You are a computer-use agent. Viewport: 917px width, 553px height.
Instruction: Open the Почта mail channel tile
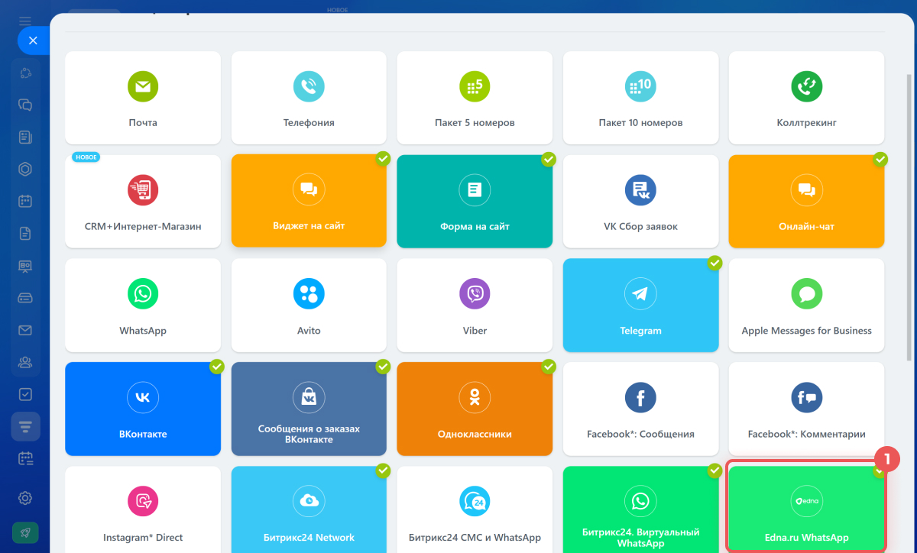(143, 98)
